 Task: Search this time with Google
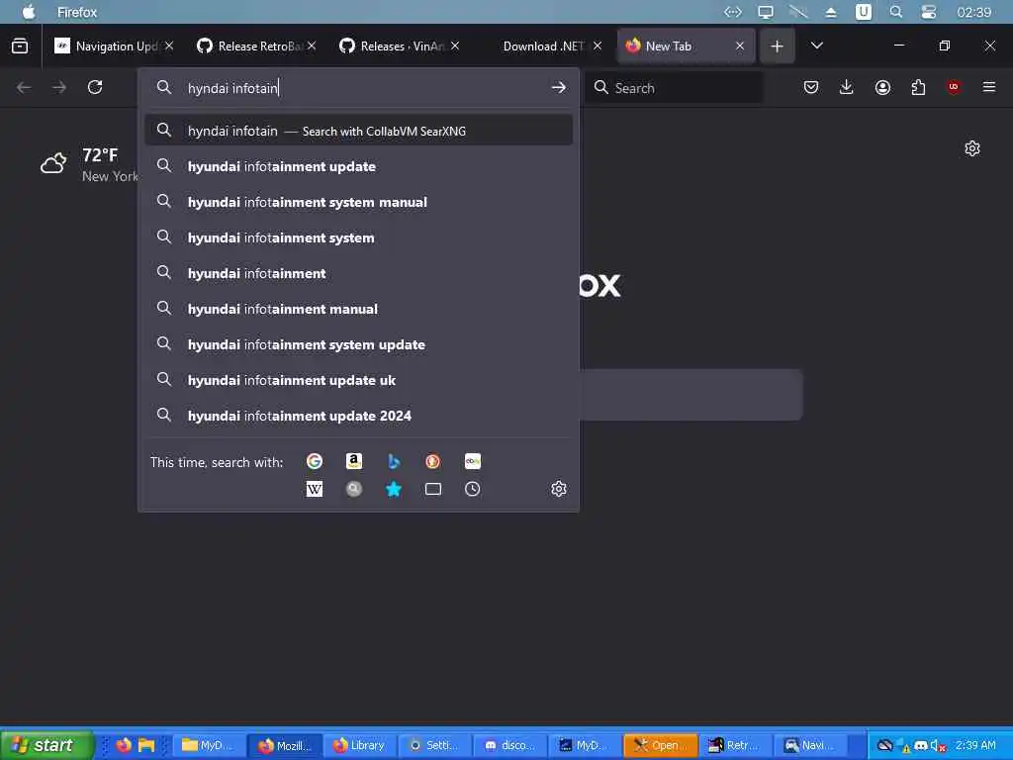[x=315, y=461]
